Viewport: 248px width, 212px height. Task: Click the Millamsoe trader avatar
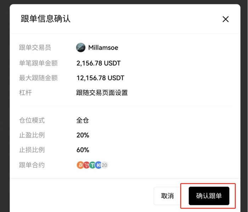[81, 47]
